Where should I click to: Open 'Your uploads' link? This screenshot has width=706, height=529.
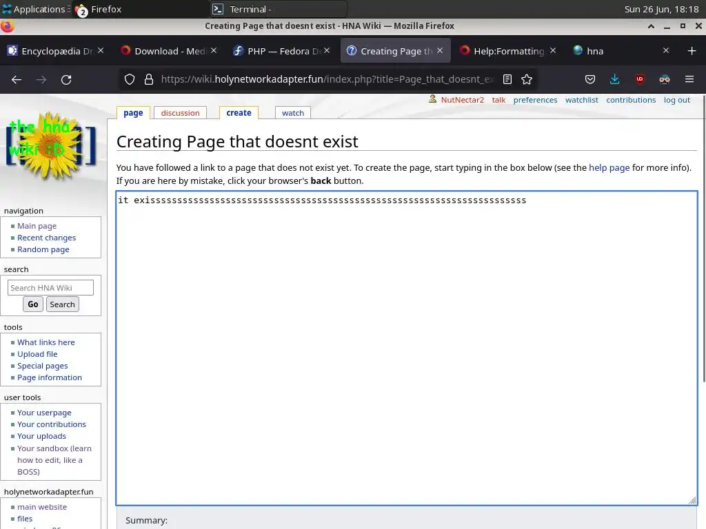41,436
